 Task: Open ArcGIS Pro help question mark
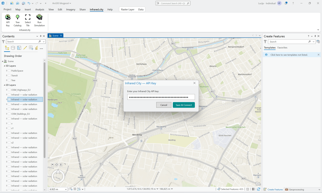pyautogui.click(x=293, y=3)
